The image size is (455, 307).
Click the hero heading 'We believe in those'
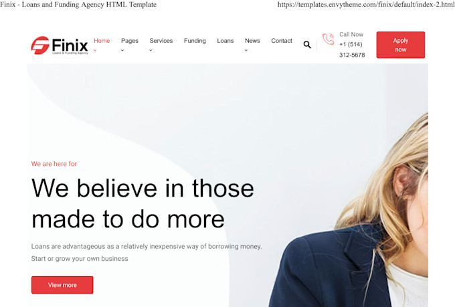point(143,189)
